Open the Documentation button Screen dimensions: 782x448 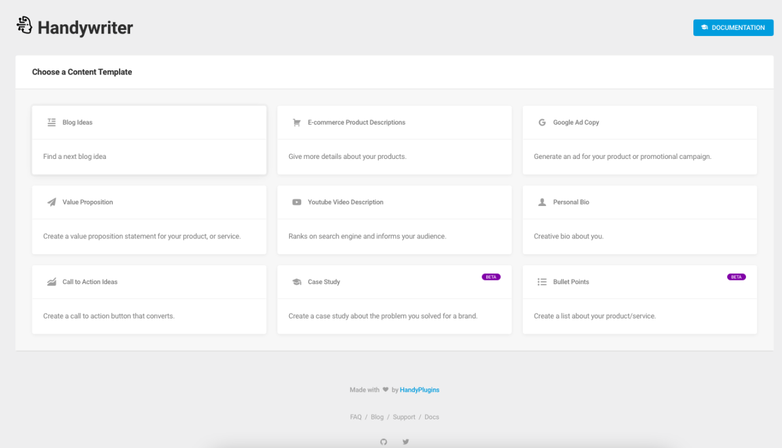733,28
